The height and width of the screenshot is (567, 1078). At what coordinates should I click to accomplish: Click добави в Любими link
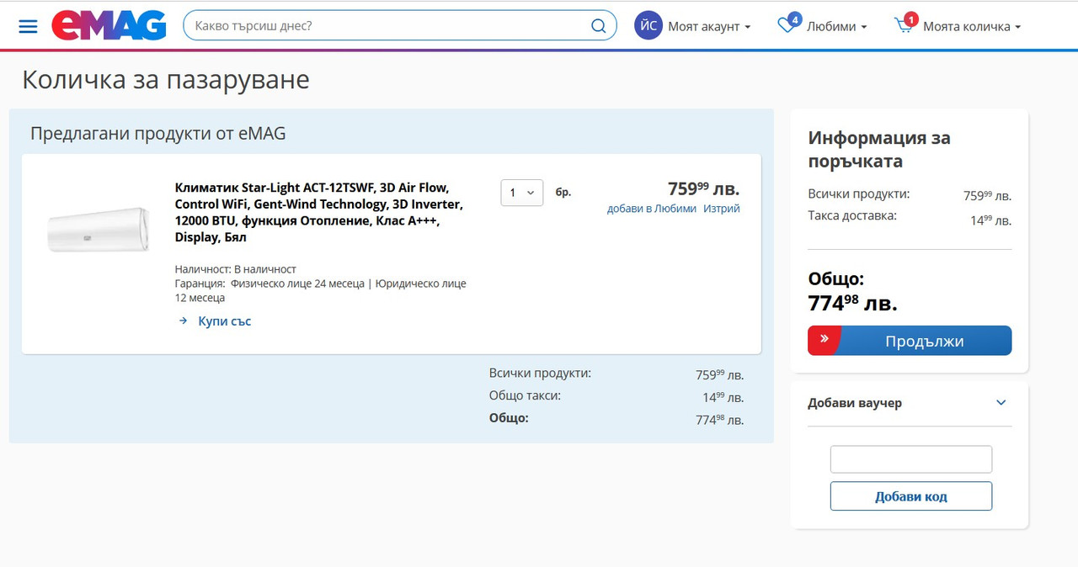pyautogui.click(x=652, y=209)
